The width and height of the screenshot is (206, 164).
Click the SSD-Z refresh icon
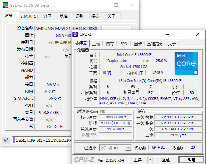tap(6, 140)
